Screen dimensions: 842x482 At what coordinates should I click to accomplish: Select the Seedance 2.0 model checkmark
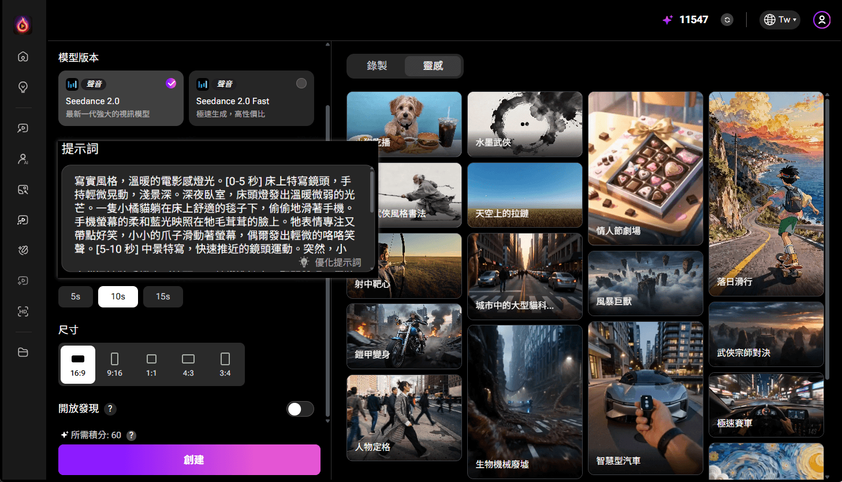tap(171, 83)
